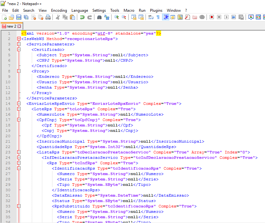Toggle synchronized horizontal scrolling

click(141, 17)
